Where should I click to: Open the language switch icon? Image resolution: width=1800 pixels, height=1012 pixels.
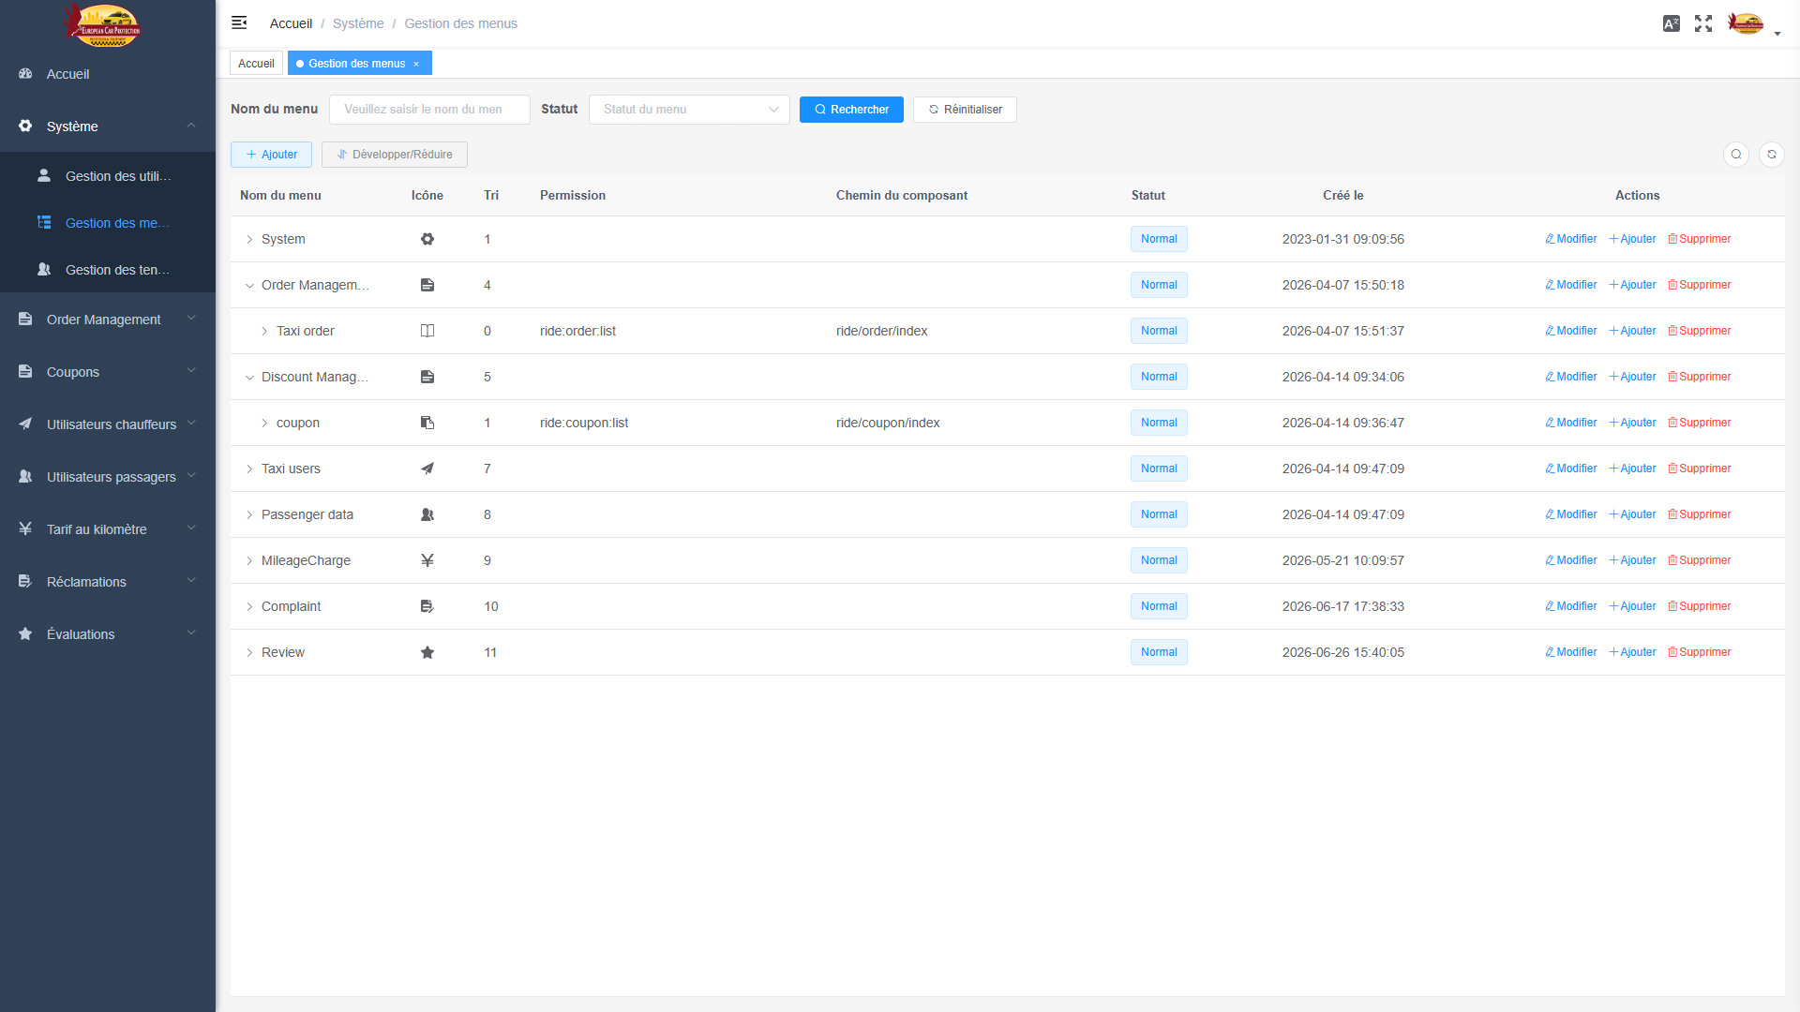[1671, 23]
